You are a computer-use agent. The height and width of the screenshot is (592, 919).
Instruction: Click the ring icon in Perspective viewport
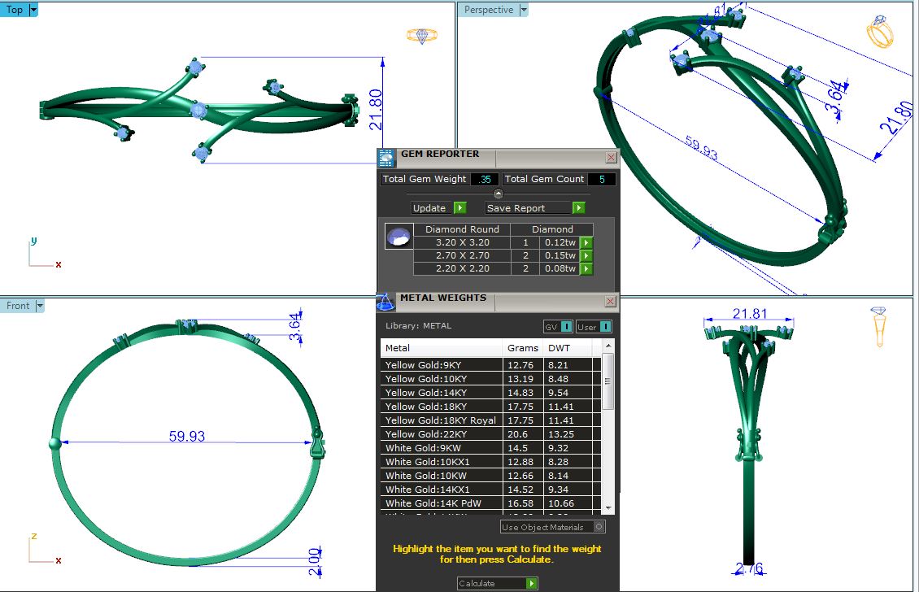880,33
